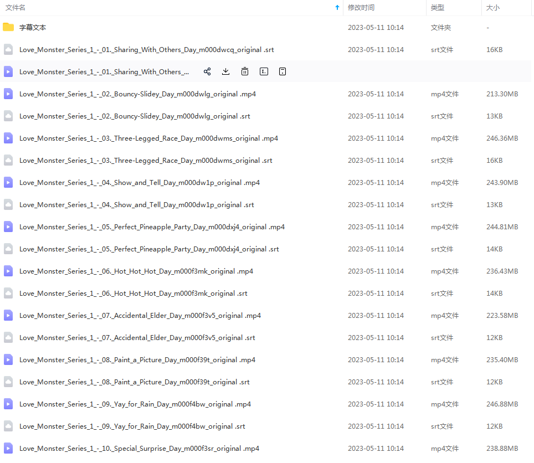The height and width of the screenshot is (463, 534).
Task: Open the file name 06._Hot_Hot_Hot_Day_m000f3mk_original .mp4
Action: (136, 271)
